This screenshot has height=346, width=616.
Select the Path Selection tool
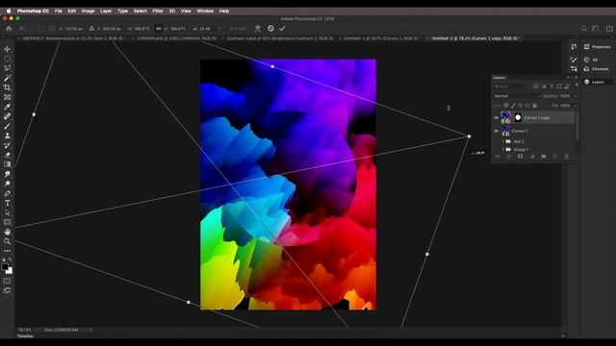(7, 212)
